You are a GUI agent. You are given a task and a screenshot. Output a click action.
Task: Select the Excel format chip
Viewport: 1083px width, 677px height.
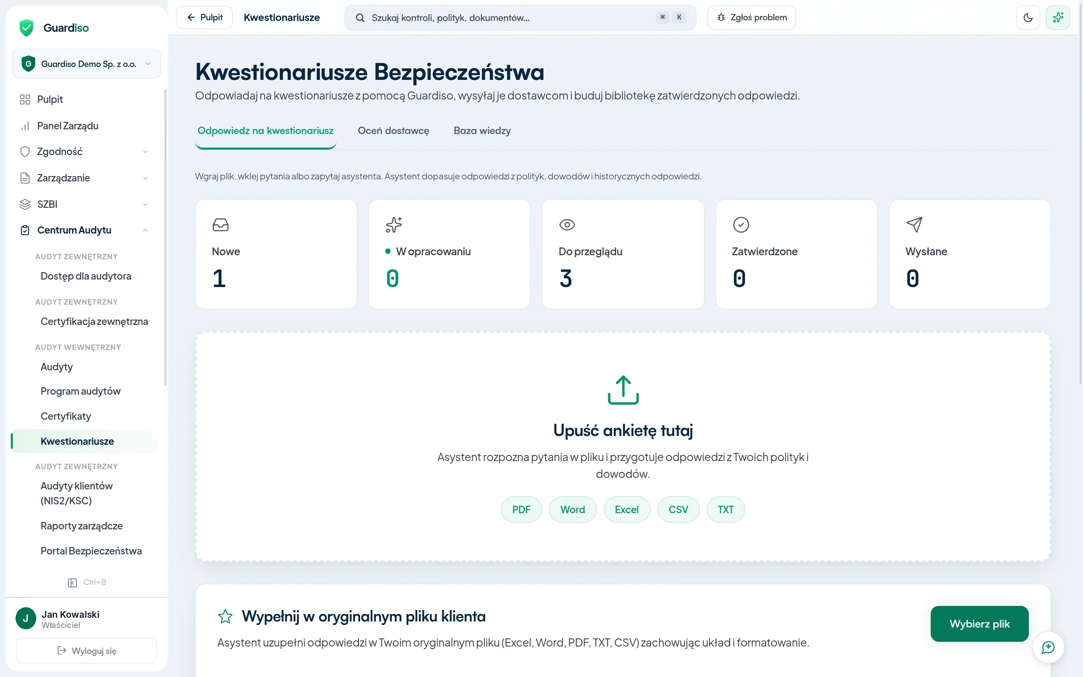[x=626, y=509]
